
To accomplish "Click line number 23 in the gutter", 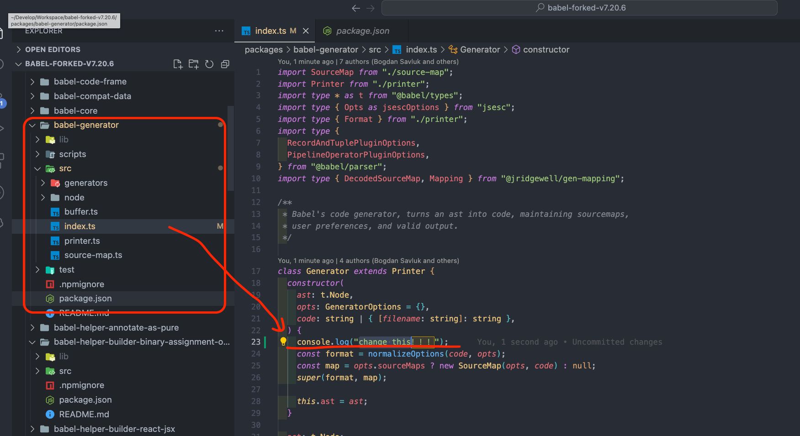I will tap(256, 342).
